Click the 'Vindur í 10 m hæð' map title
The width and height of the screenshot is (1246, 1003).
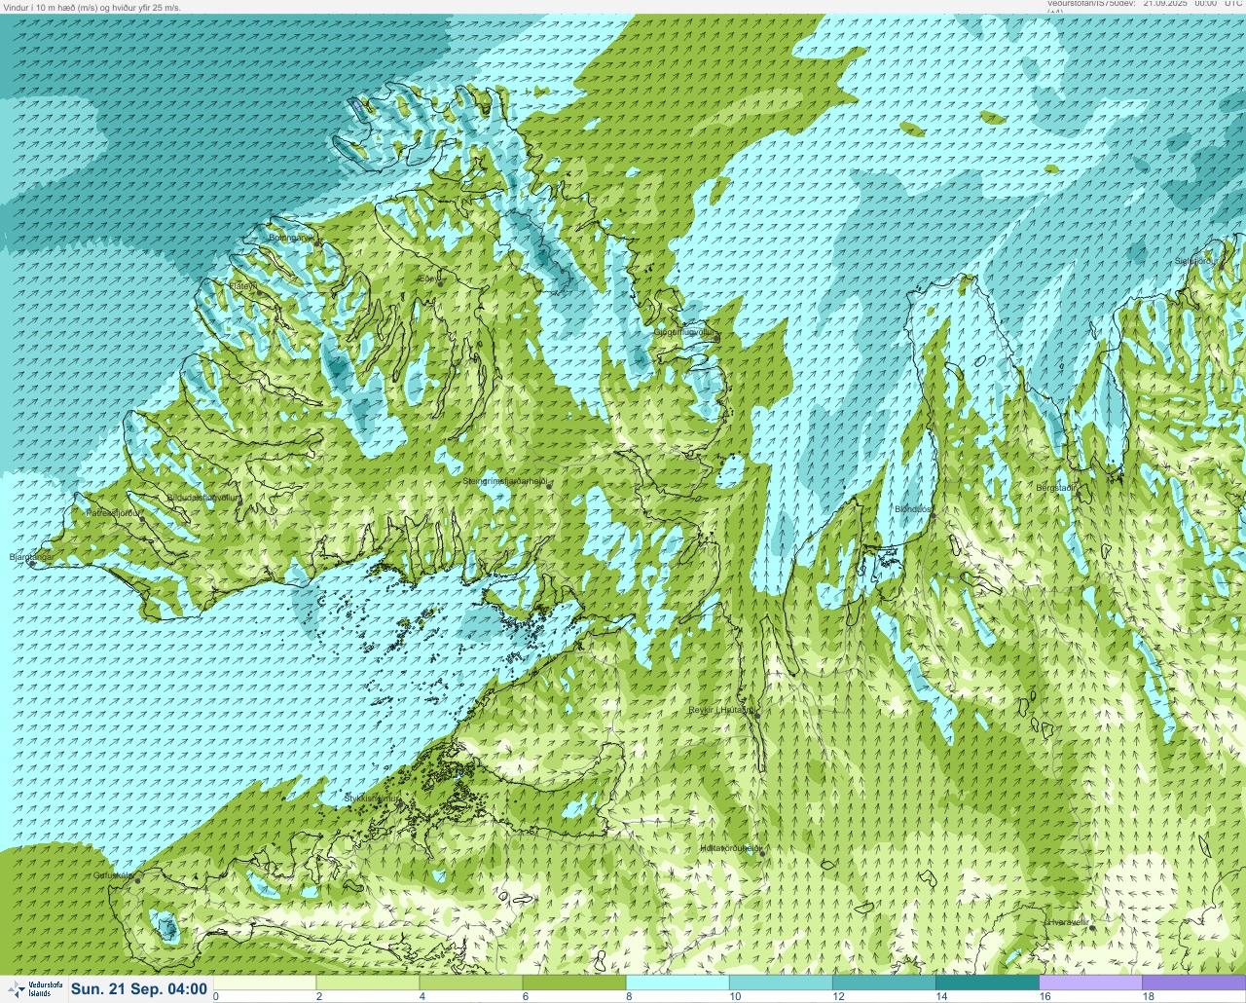coord(92,7)
